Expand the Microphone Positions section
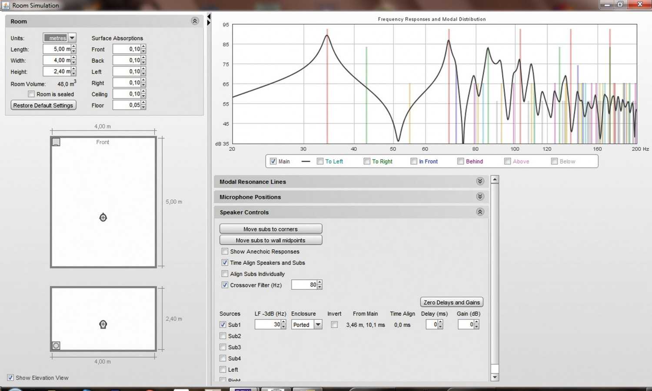This screenshot has width=652, height=391. (480, 197)
